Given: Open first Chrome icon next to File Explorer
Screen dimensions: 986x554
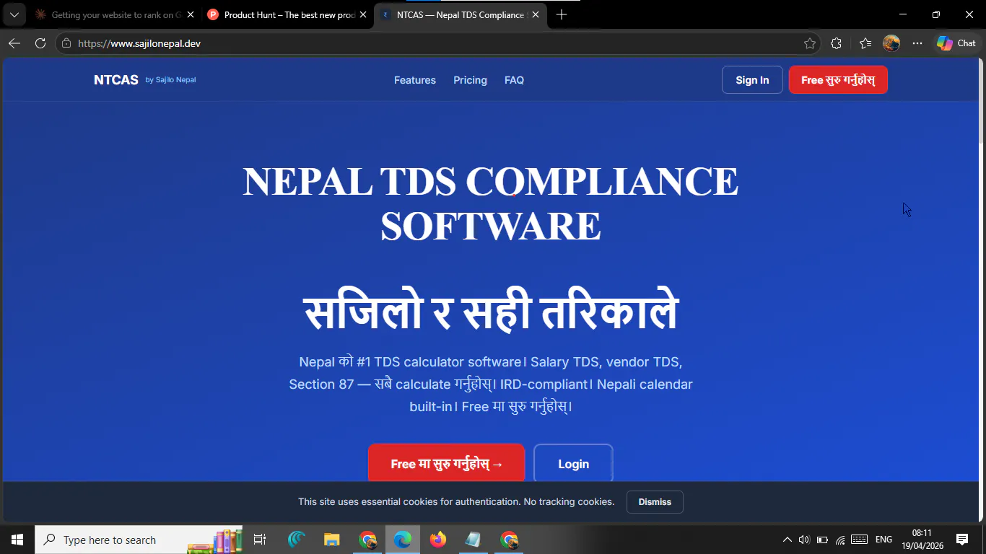Looking at the screenshot, I should point(367,540).
